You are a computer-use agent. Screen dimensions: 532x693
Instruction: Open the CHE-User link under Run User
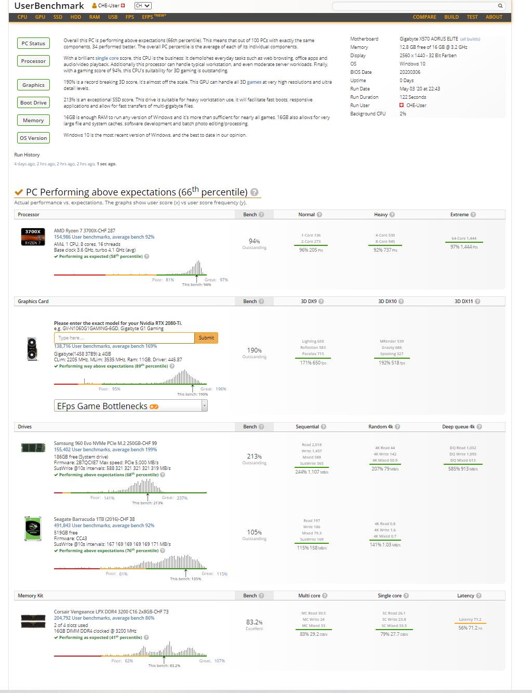416,106
